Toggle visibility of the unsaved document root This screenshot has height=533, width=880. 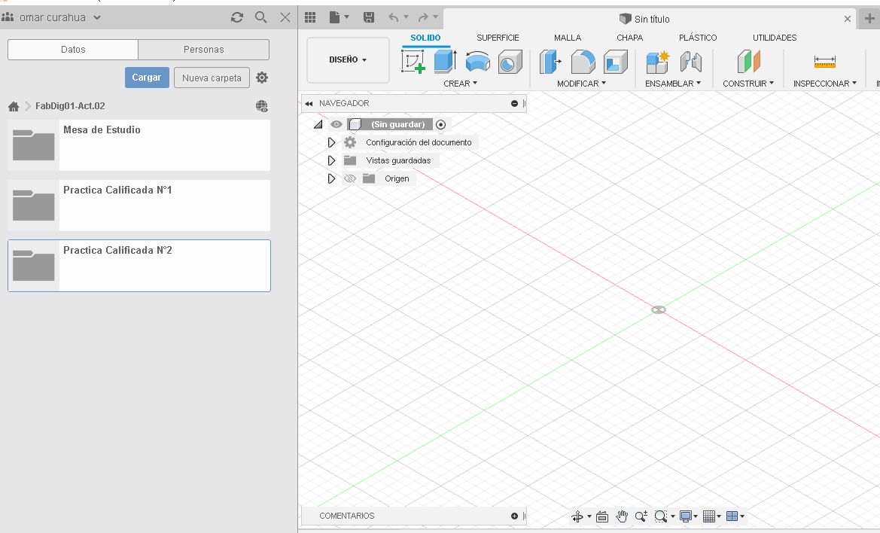pos(336,124)
